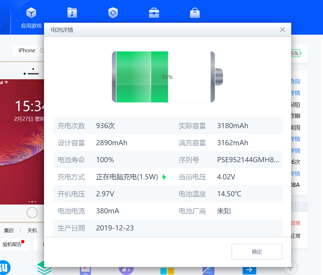
Task: Open the 应用游戏 section
Action: [x=31, y=18]
